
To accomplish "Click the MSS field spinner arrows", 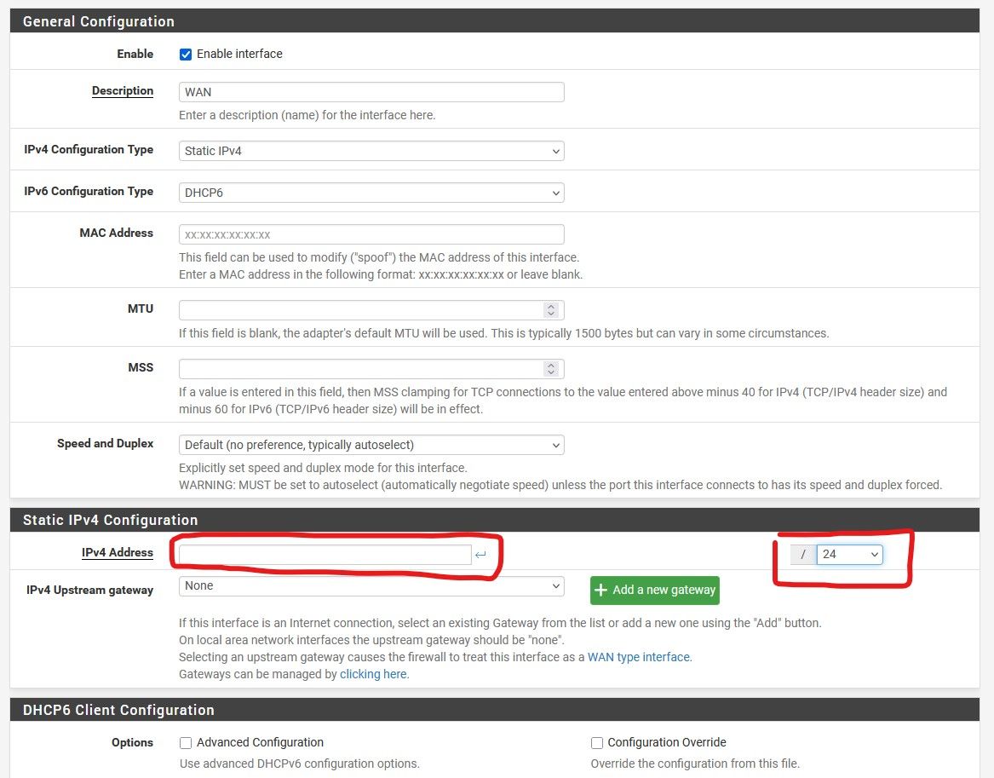I will (x=551, y=369).
